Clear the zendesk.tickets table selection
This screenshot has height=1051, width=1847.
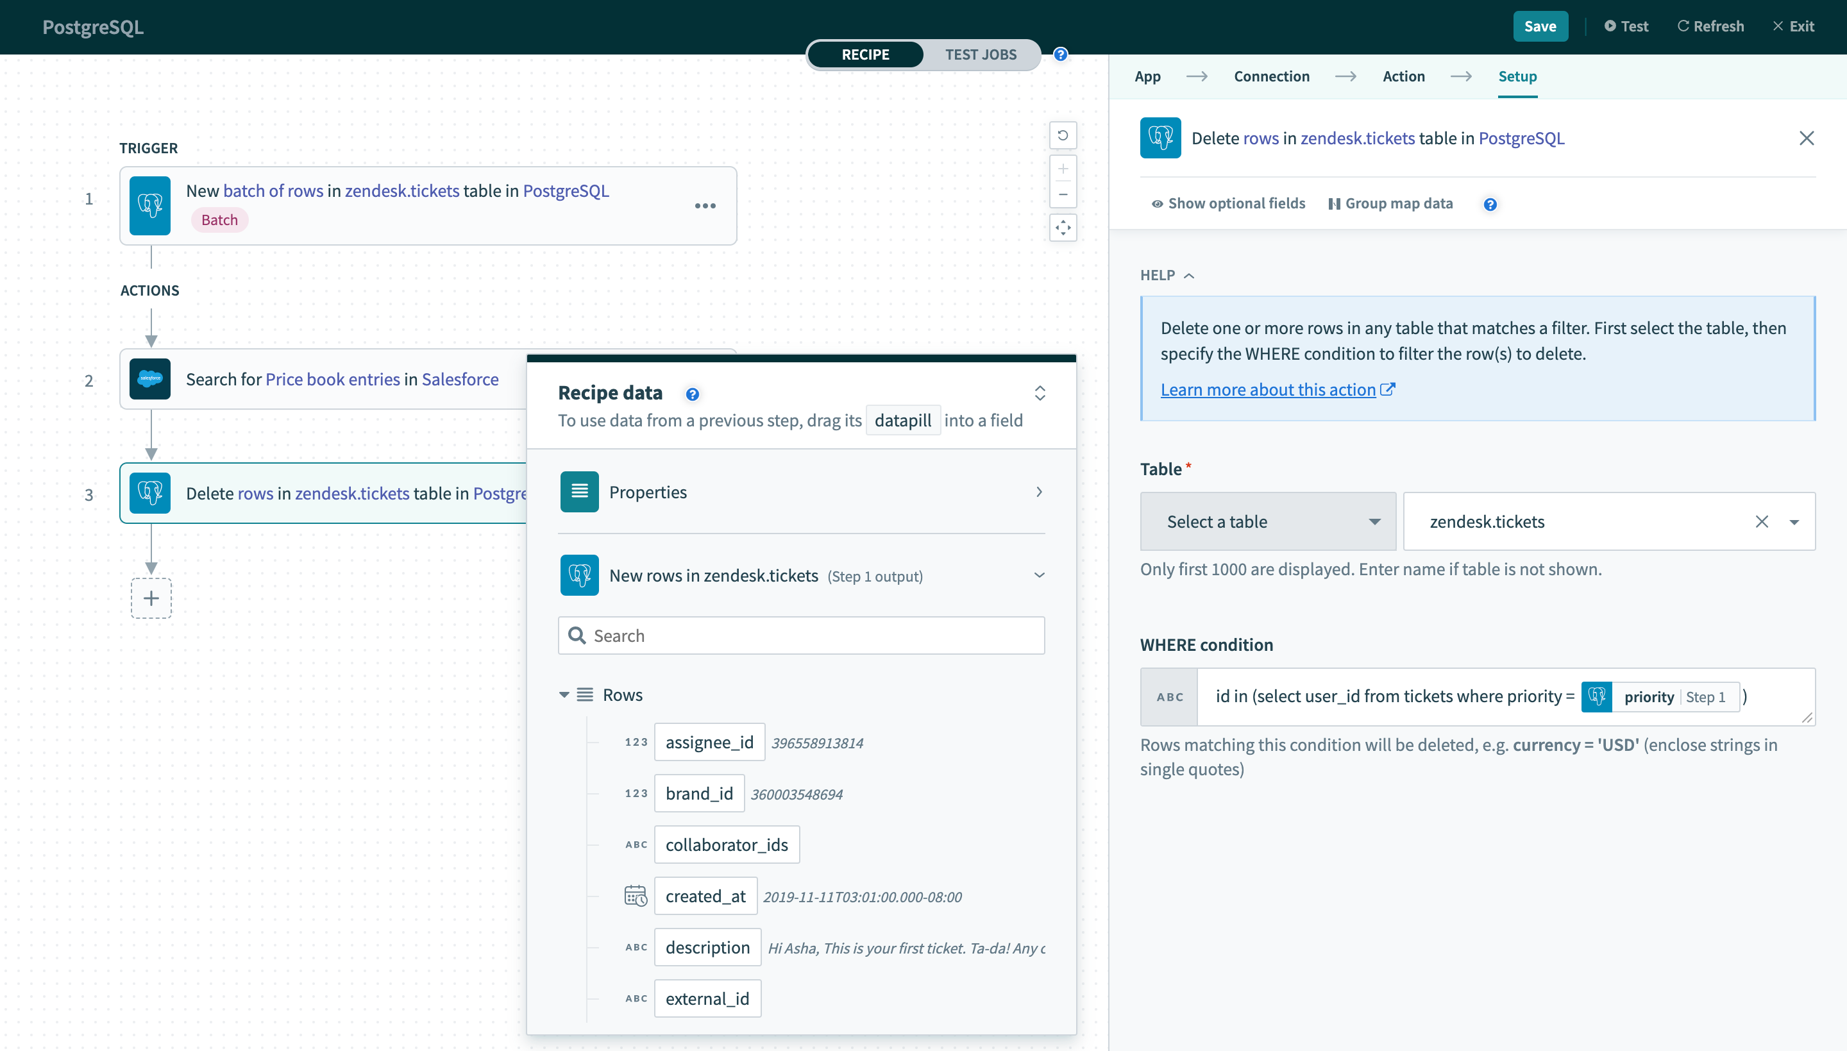(1761, 521)
